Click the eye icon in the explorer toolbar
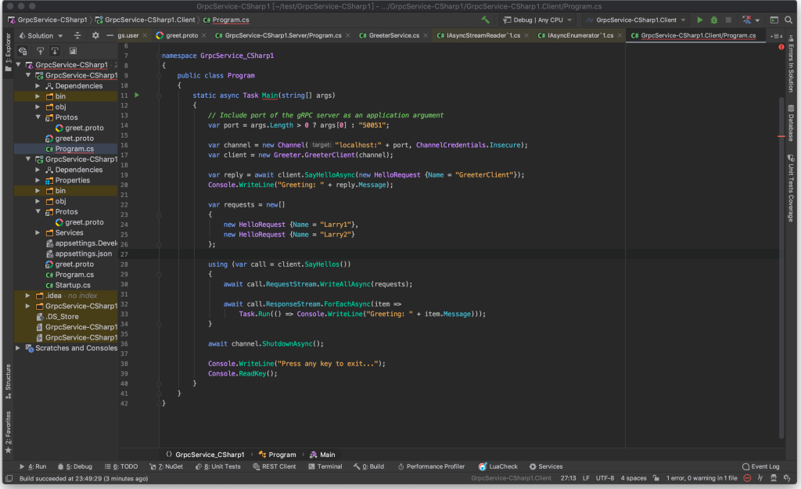 tap(23, 51)
